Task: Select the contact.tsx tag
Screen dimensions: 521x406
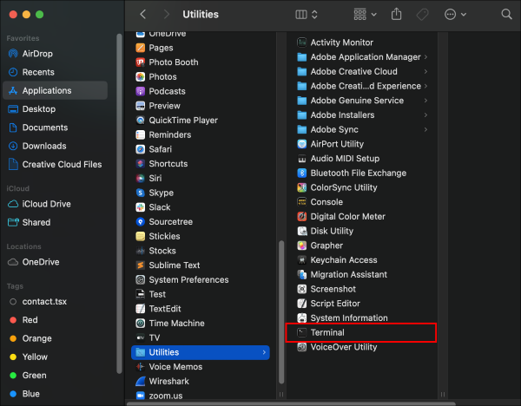Action: coord(55,301)
